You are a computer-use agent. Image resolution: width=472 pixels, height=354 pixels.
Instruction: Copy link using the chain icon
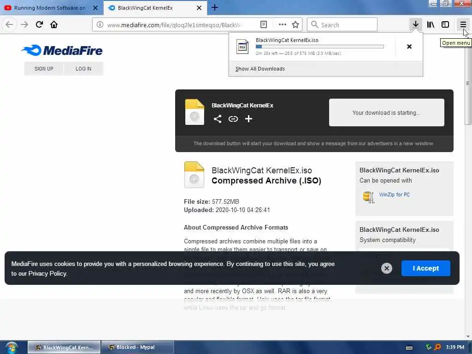coord(233,119)
